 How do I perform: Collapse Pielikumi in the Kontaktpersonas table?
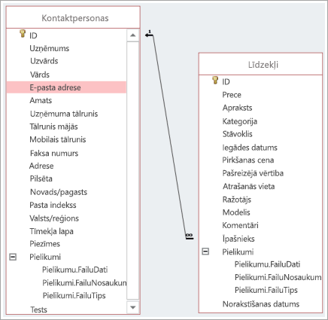point(13,257)
